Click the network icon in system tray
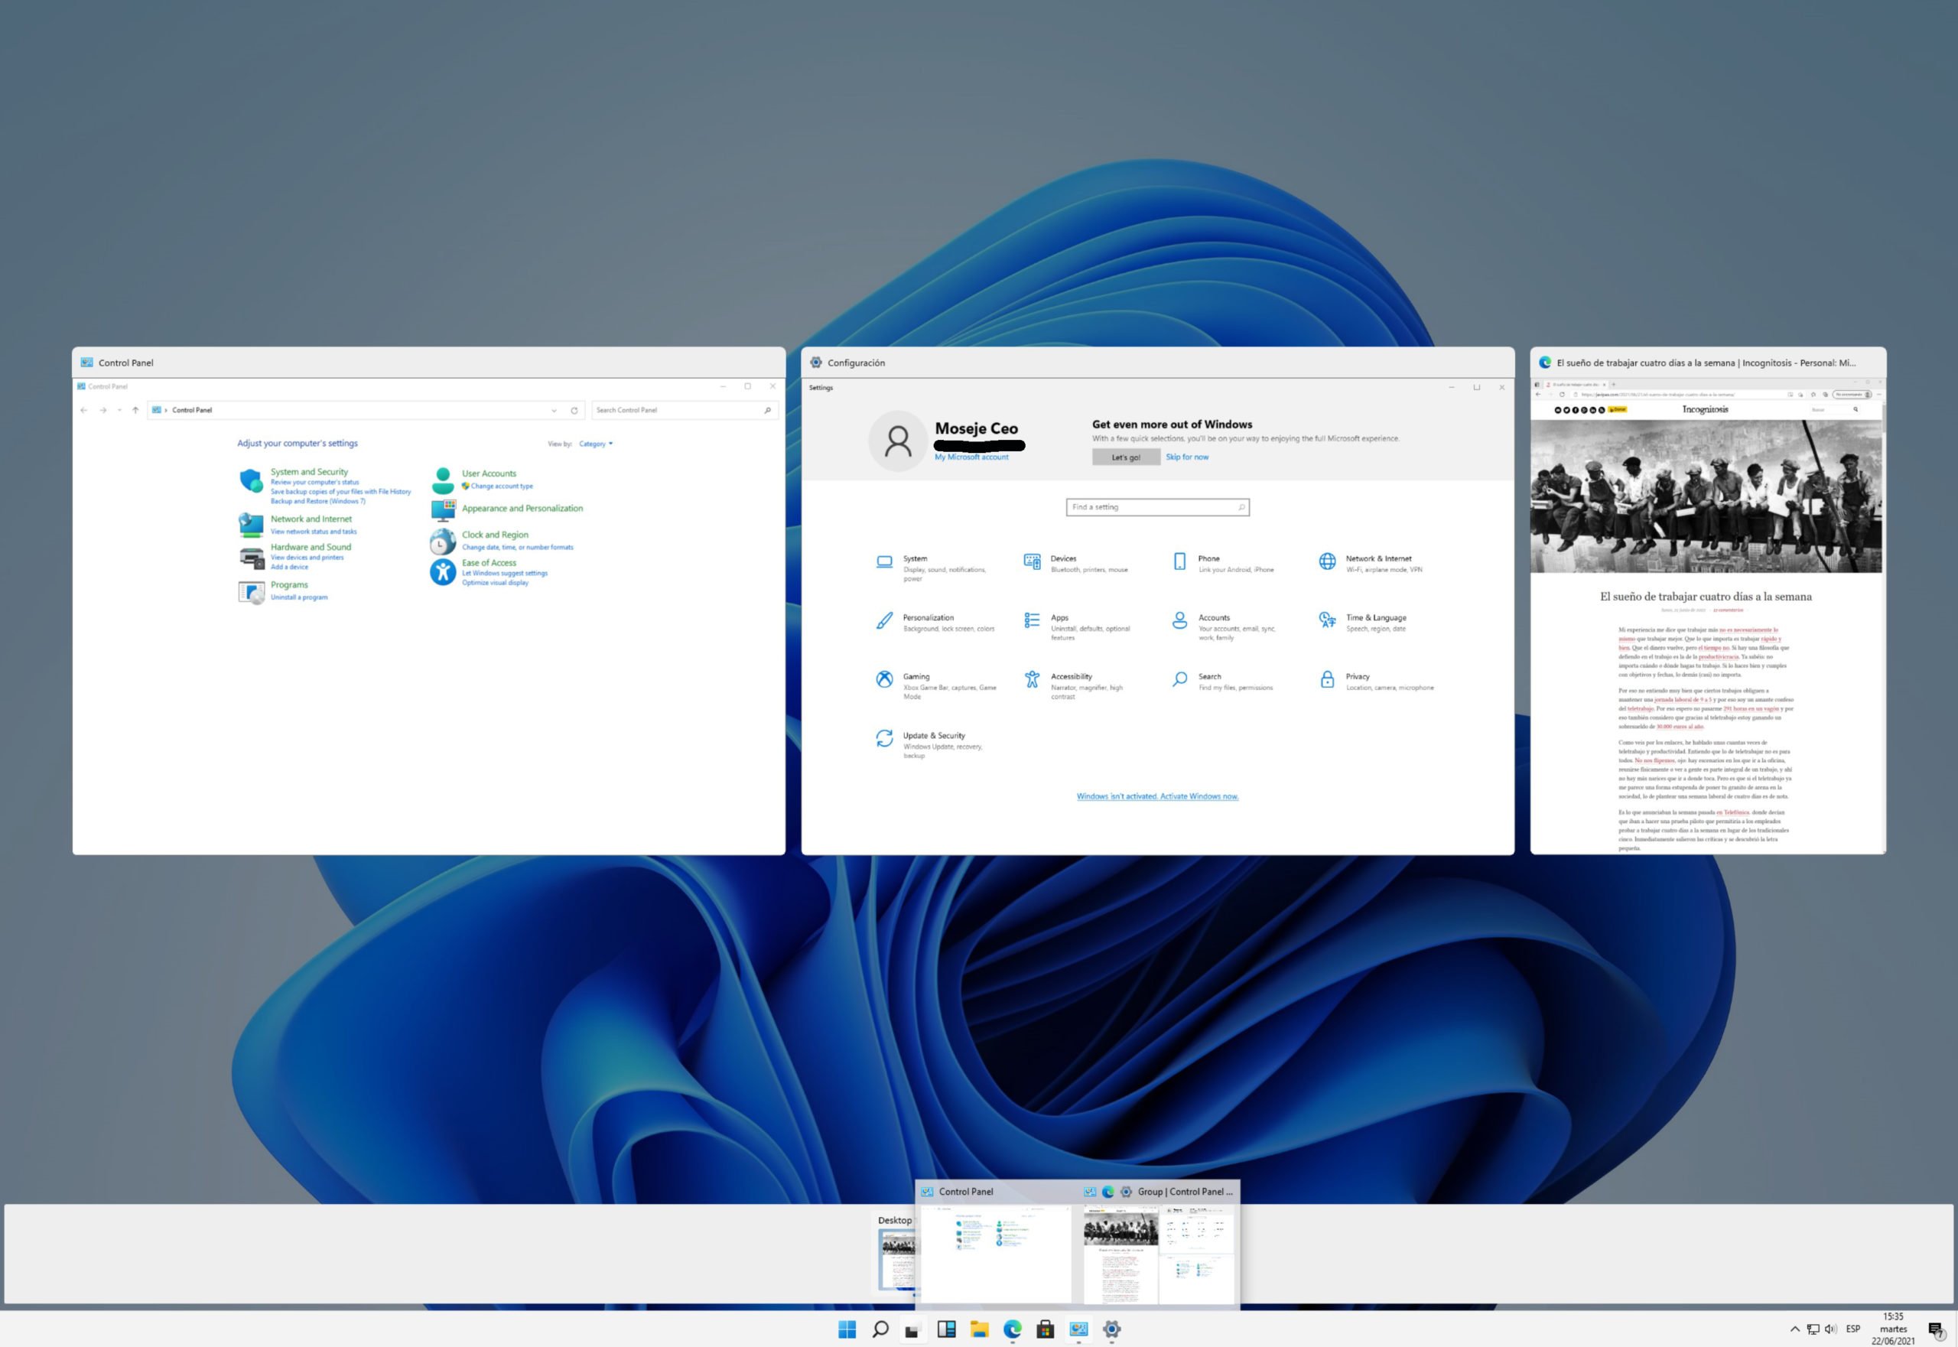1958x1347 pixels. tap(1813, 1329)
